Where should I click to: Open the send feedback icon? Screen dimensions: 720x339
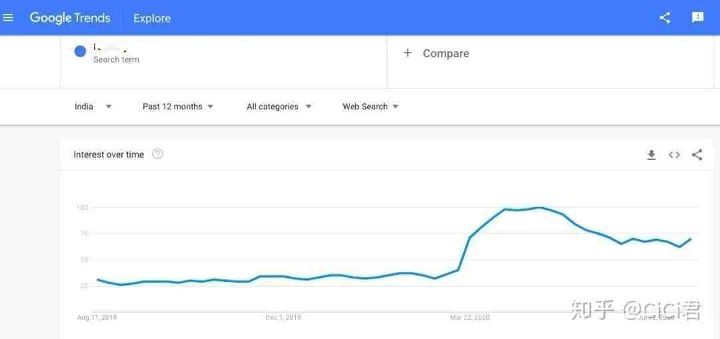click(697, 18)
